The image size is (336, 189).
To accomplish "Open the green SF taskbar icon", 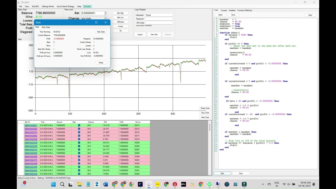I will click(x=209, y=184).
